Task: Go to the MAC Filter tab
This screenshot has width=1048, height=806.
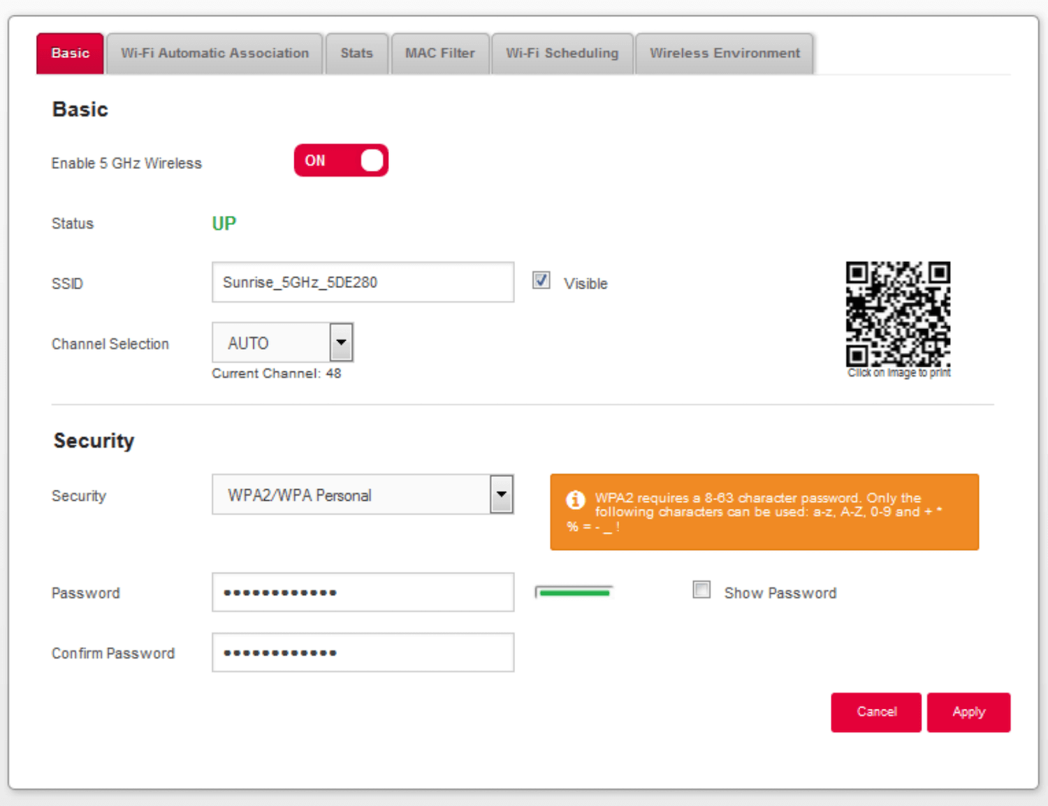Action: (x=439, y=54)
